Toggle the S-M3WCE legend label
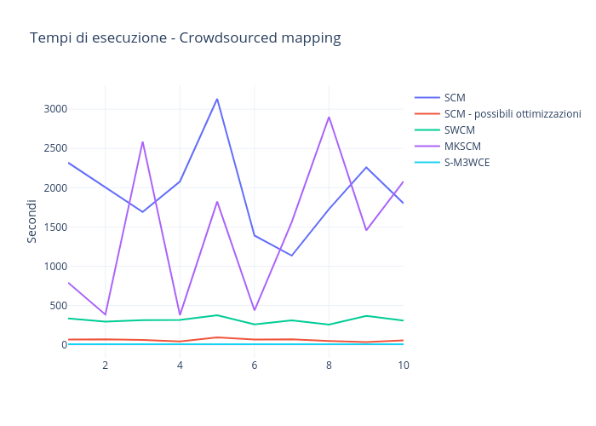596x426 pixels. tap(467, 163)
